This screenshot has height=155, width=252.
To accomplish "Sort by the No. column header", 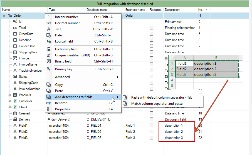I will pyautogui.click(x=204, y=10).
